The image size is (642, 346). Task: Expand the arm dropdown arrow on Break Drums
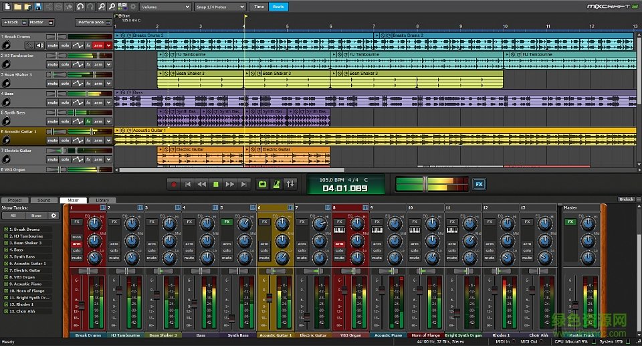(x=108, y=46)
